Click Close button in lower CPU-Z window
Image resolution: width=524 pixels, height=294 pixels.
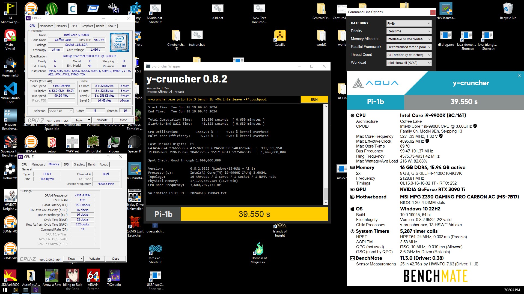115,259
